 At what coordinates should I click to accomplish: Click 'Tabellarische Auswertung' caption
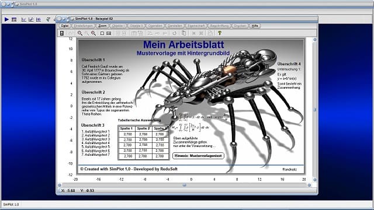[x=139, y=120]
